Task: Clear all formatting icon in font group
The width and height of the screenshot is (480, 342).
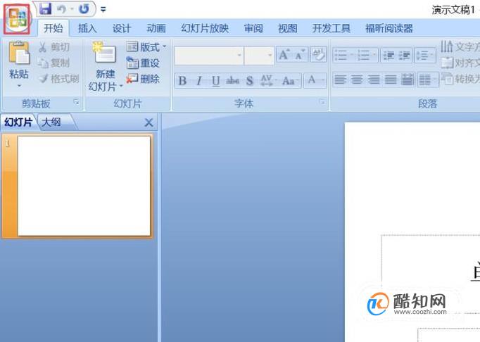Action: click(318, 55)
